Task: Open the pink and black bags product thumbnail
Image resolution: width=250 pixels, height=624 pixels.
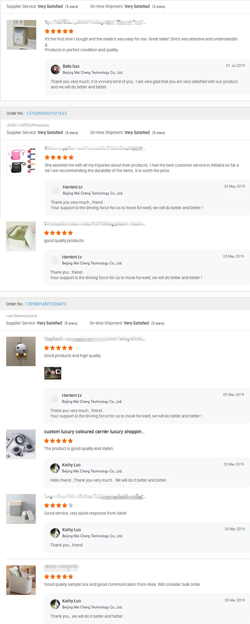Action: point(21,161)
